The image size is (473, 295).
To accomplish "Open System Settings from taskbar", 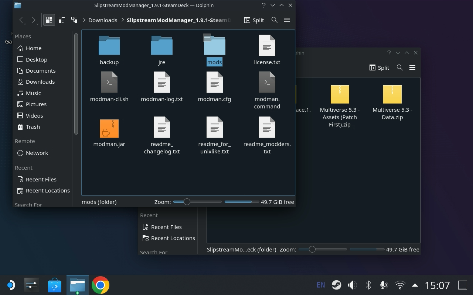I will (x=32, y=285).
